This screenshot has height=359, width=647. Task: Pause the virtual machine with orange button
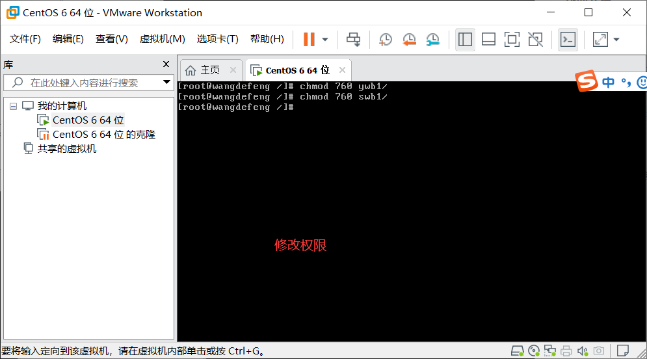309,40
